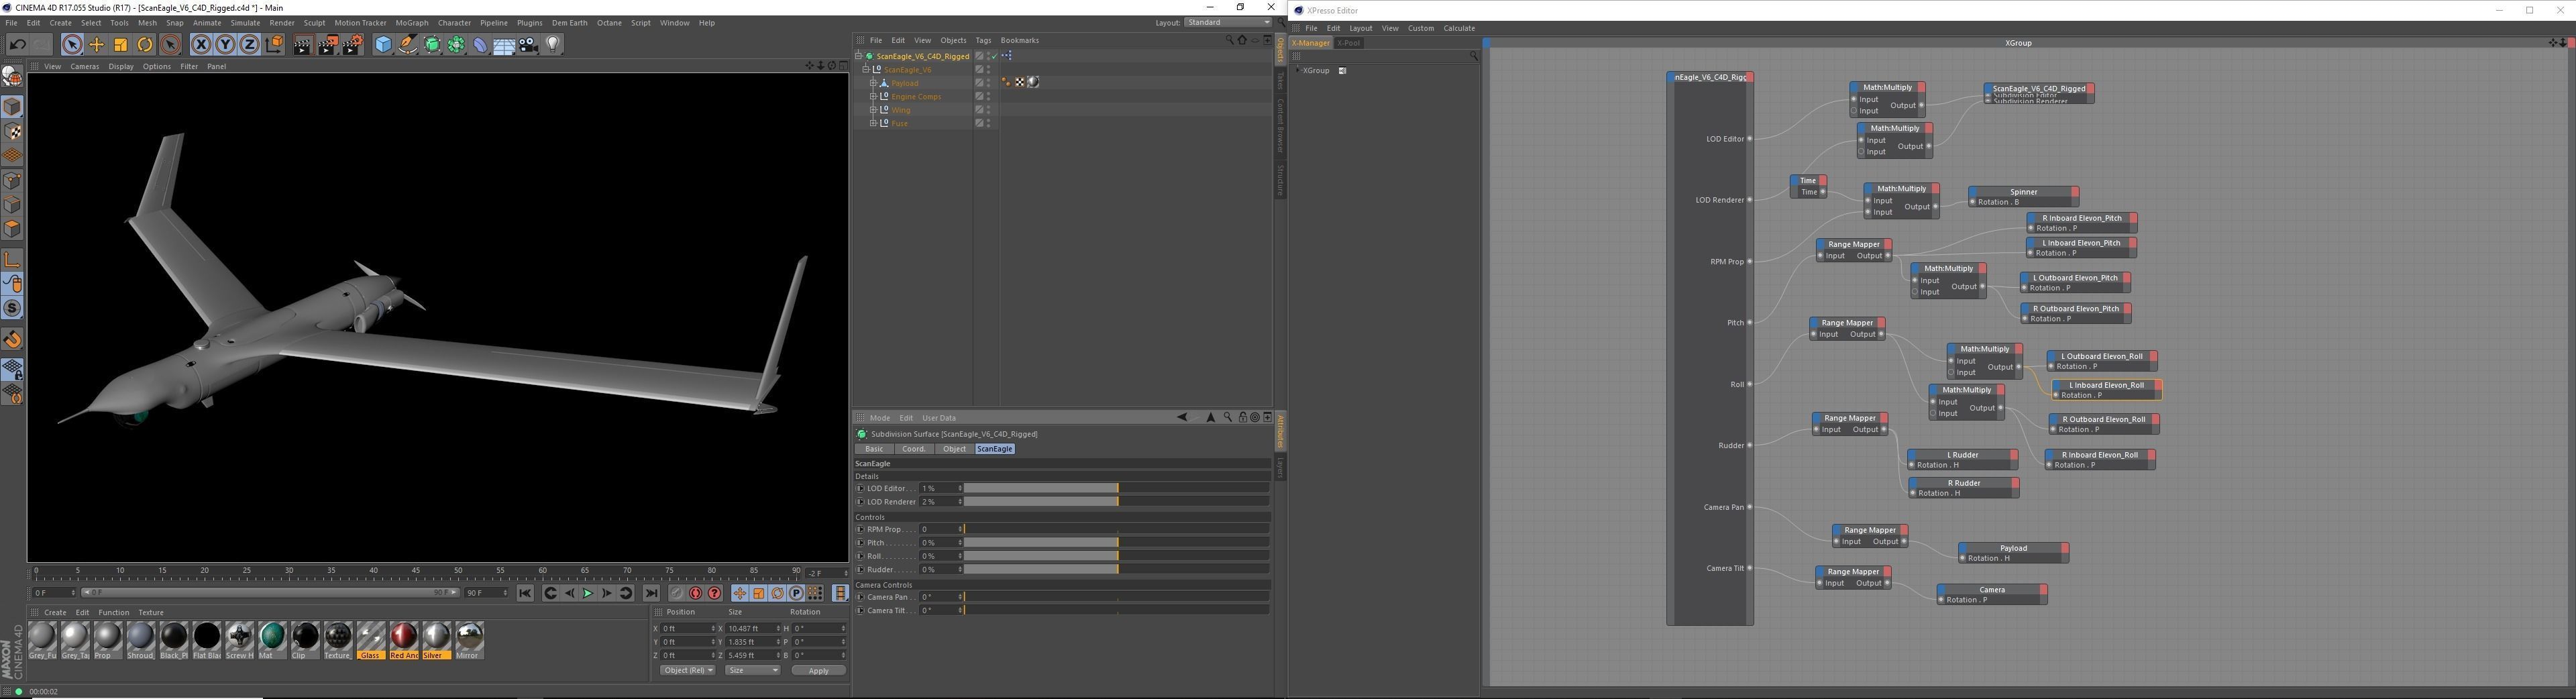Click the green Play Forwards button
The width and height of the screenshot is (2576, 699).
[x=588, y=594]
